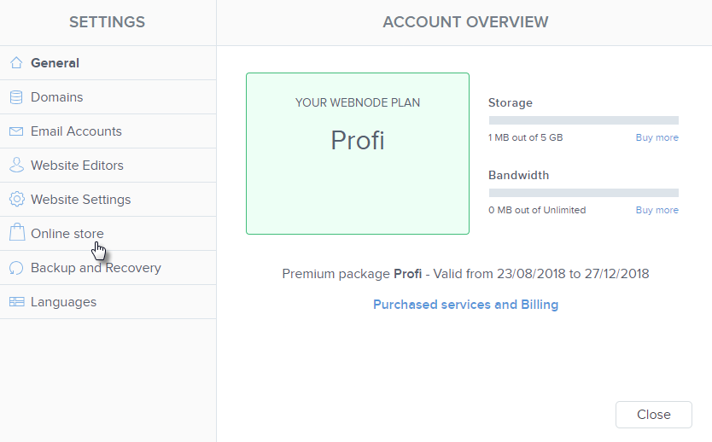
Task: Open the Domains settings section
Action: [x=108, y=97]
